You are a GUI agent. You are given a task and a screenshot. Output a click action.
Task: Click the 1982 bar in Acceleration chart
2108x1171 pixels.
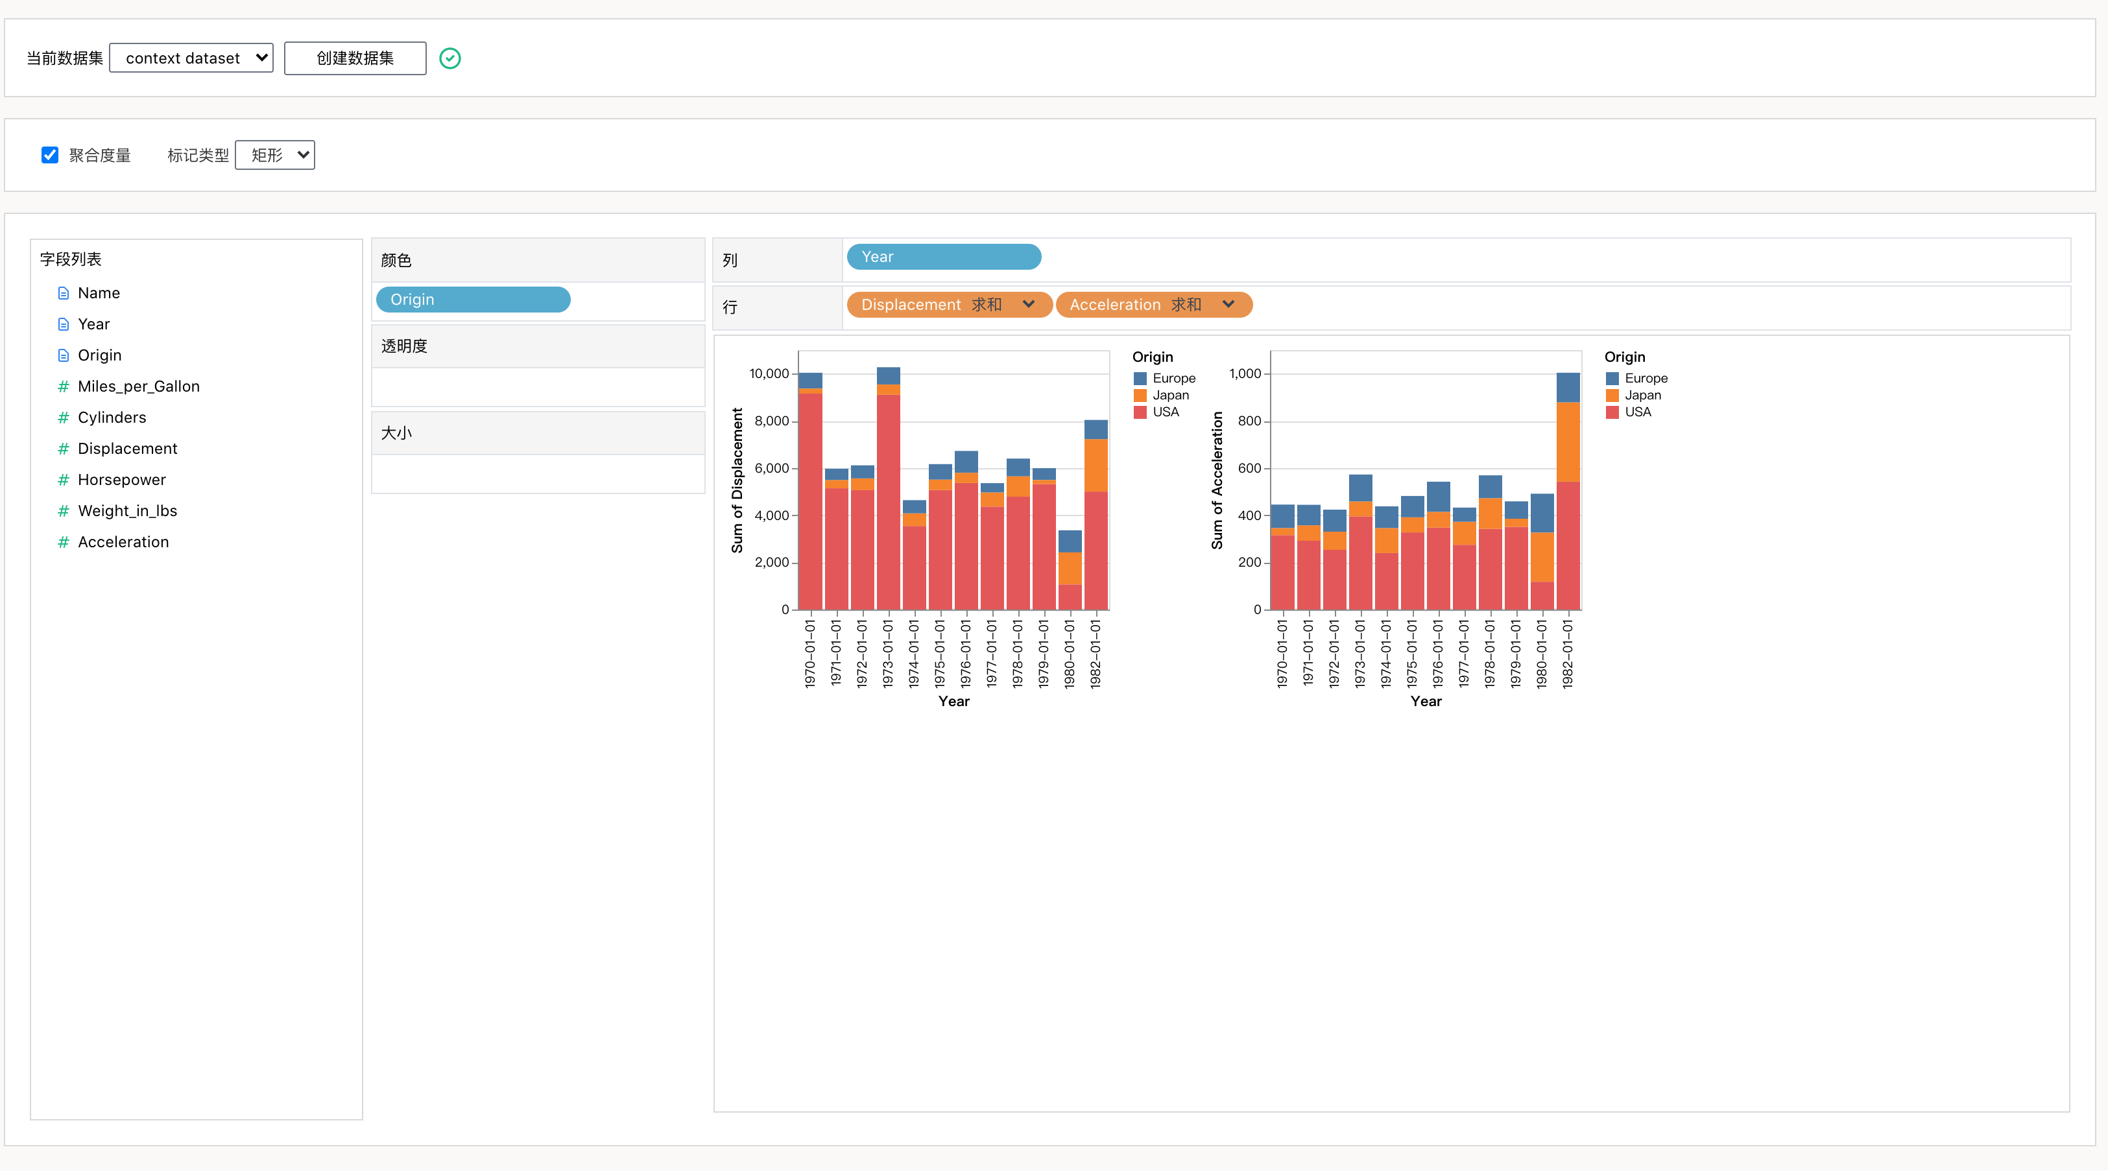[1568, 491]
